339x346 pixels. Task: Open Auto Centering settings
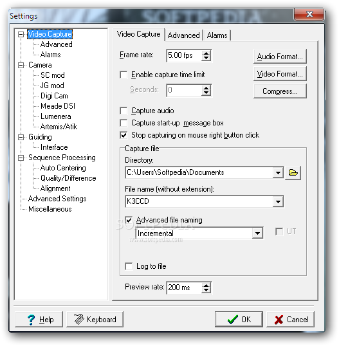click(x=63, y=168)
